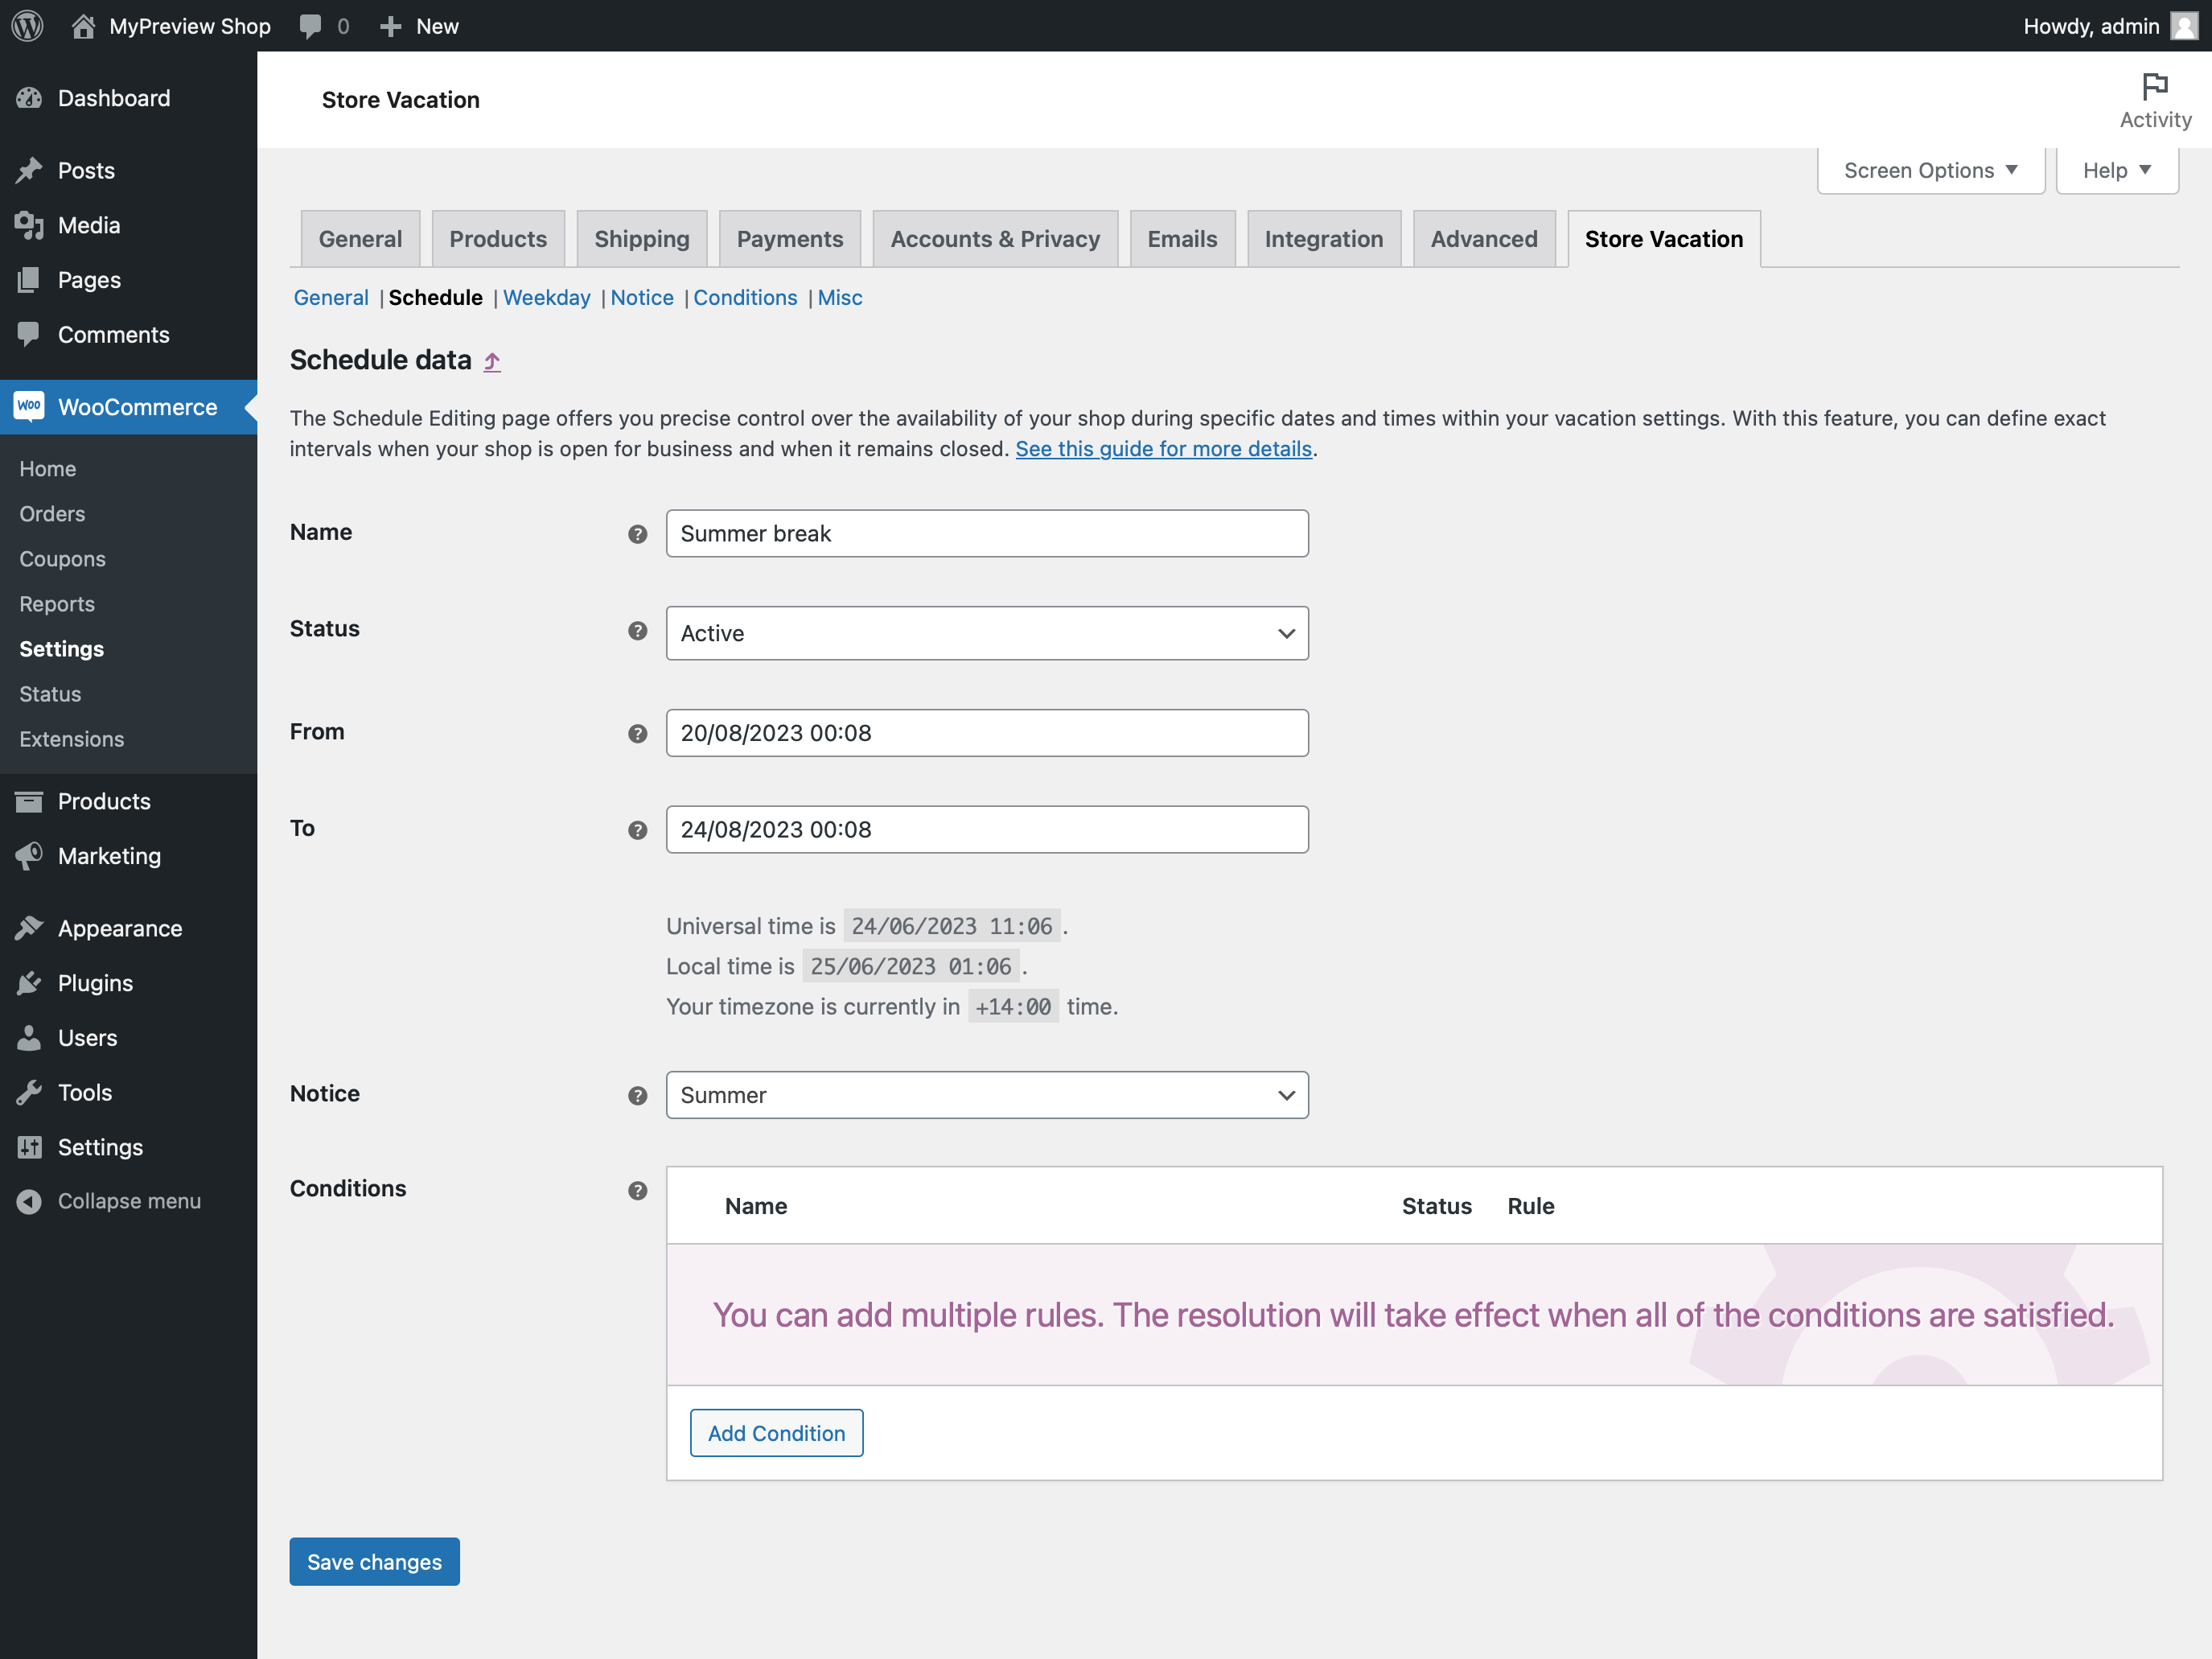Collapse the admin menu
Viewport: 2212px width, 1659px height.
point(110,1201)
